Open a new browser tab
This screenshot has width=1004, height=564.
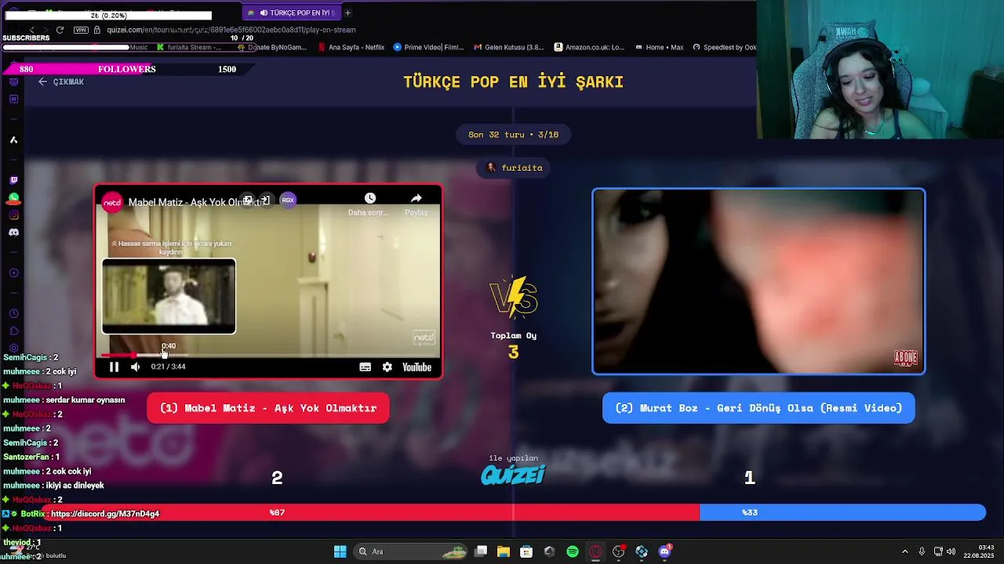pyautogui.click(x=347, y=13)
